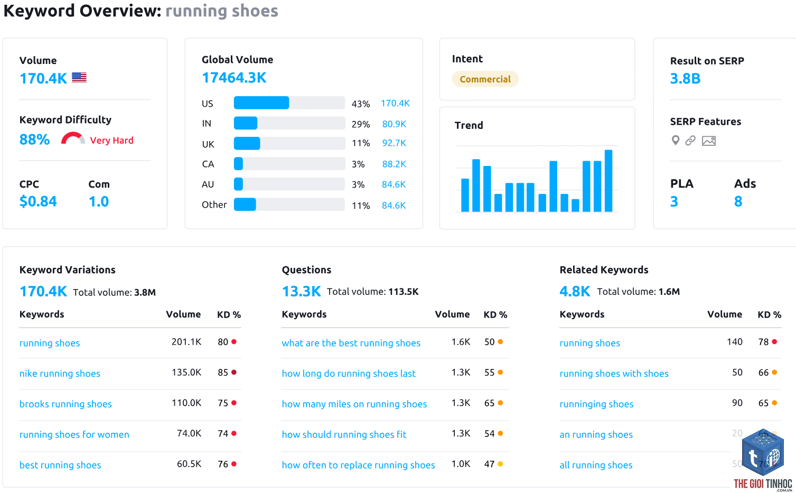Click the US volume progress bar
Viewport: 796px width, 493px height.
[x=289, y=103]
